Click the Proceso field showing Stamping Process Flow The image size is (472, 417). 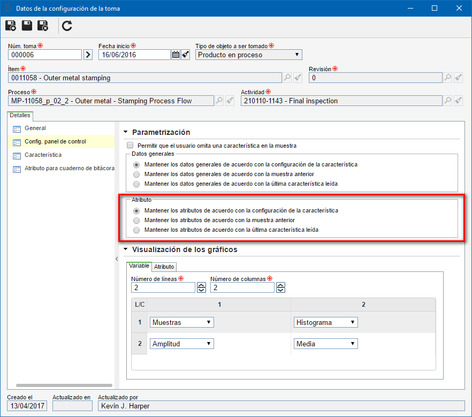click(111, 101)
